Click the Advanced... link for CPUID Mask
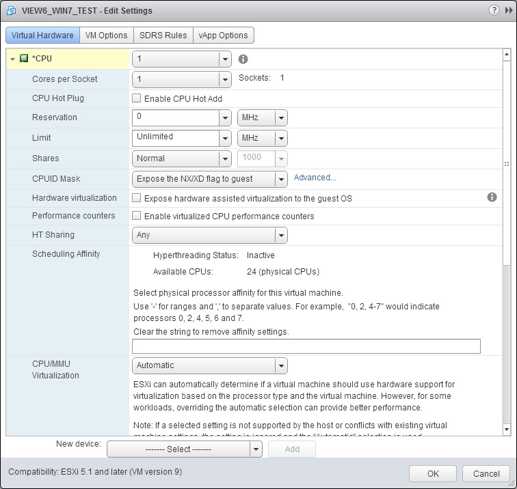Viewport: 517px width, 489px height. tap(315, 178)
